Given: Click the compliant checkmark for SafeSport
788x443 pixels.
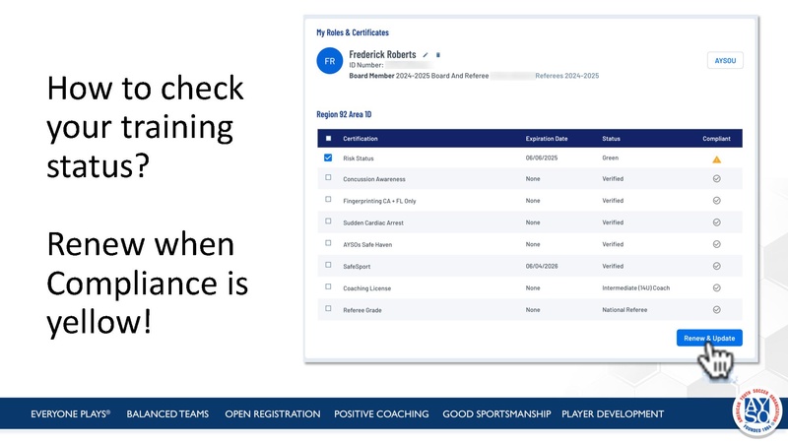Looking at the screenshot, I should tap(717, 266).
